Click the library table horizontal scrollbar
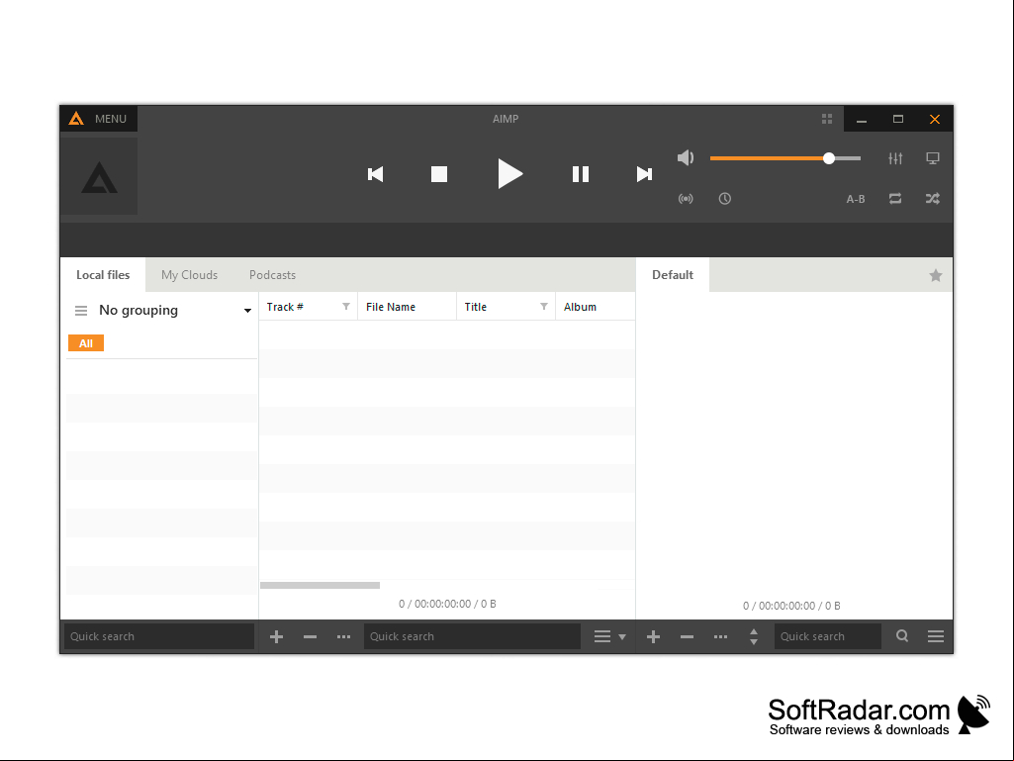 pyautogui.click(x=321, y=586)
